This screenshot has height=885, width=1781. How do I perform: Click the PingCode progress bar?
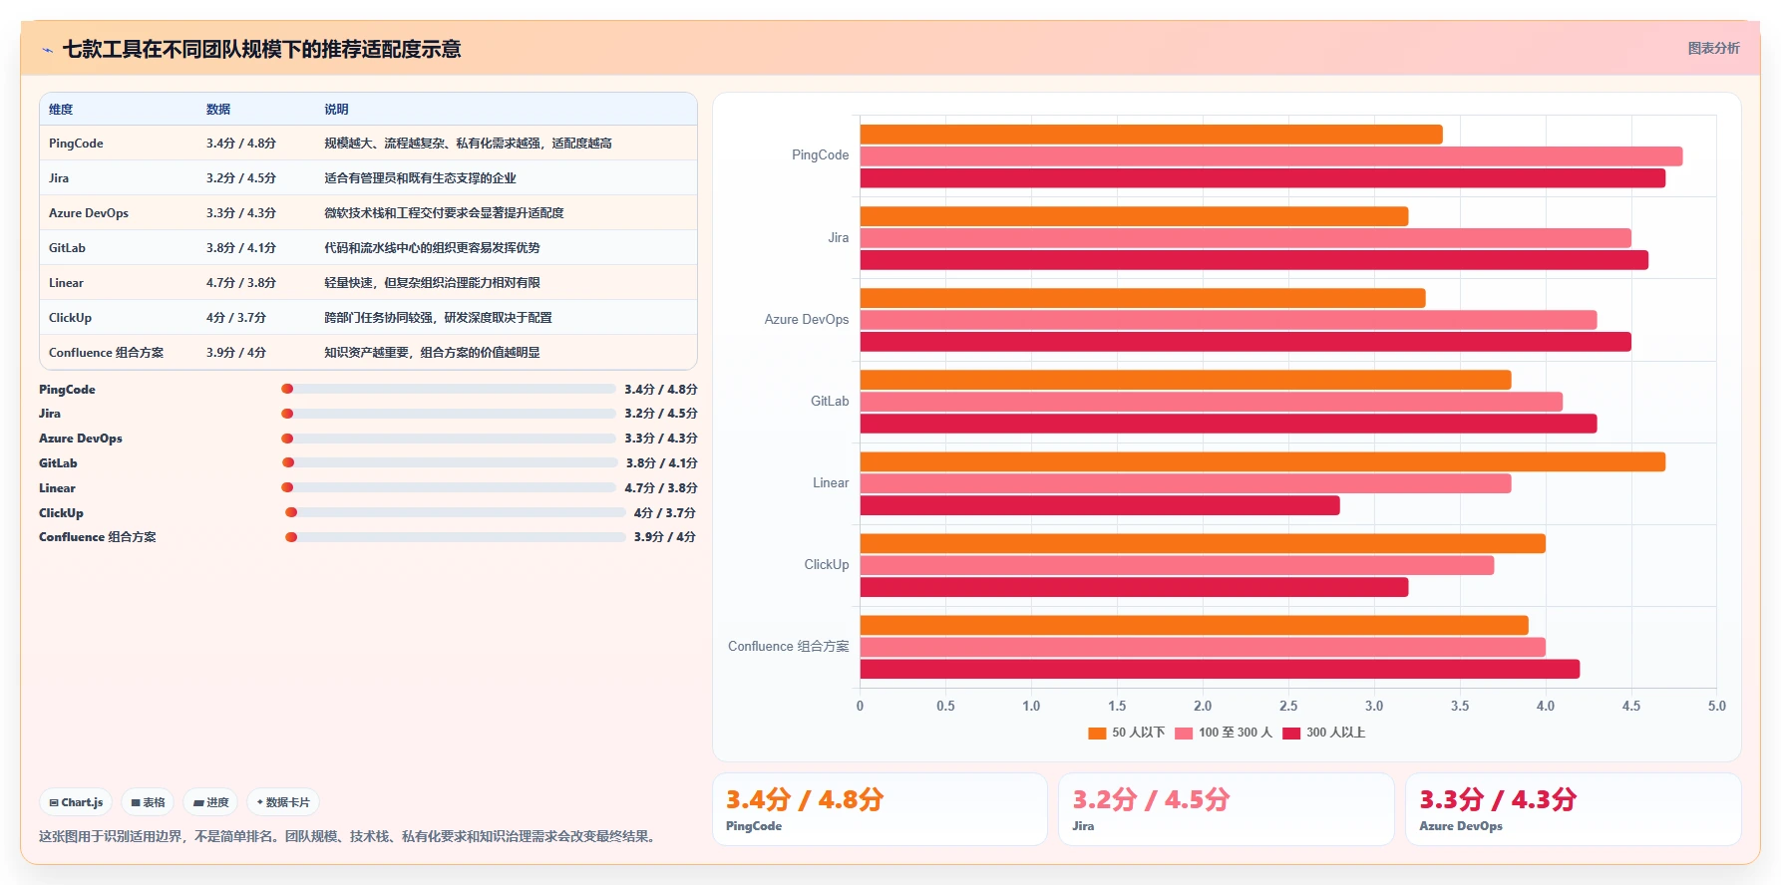point(449,389)
